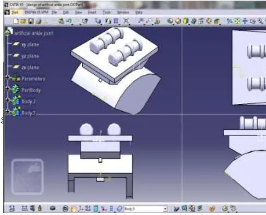Click the Axis System icon left of grid
Screen dimensions: 266x215
pos(108,21)
